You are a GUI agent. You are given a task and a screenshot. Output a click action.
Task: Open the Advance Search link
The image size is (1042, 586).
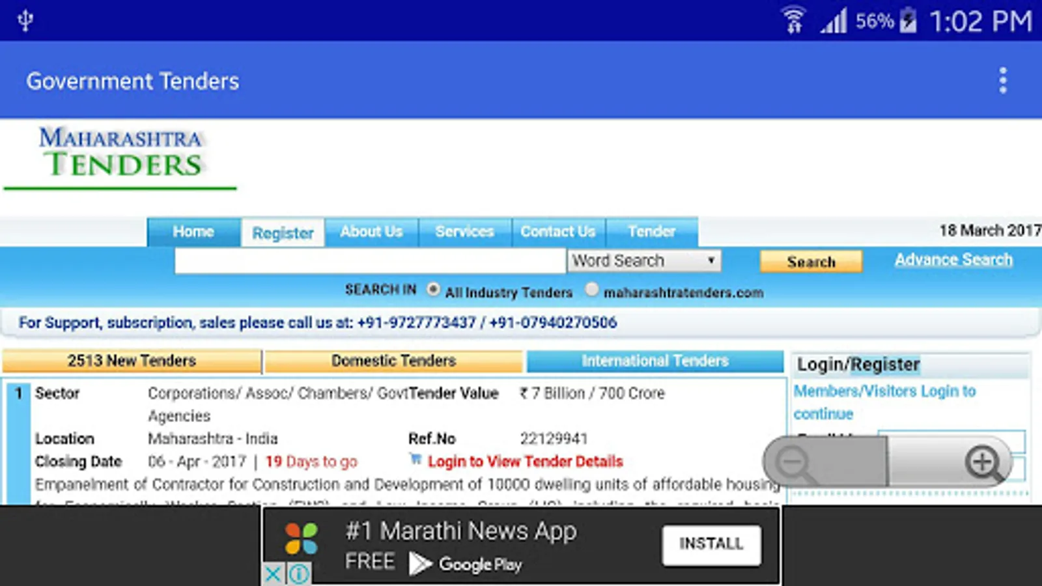[x=953, y=260]
